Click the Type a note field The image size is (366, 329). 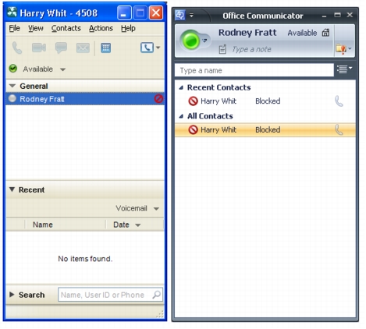251,49
